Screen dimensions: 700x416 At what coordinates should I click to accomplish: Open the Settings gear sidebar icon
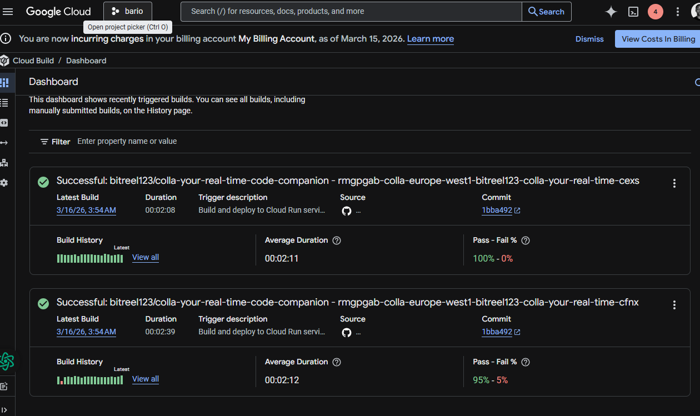(x=4, y=183)
